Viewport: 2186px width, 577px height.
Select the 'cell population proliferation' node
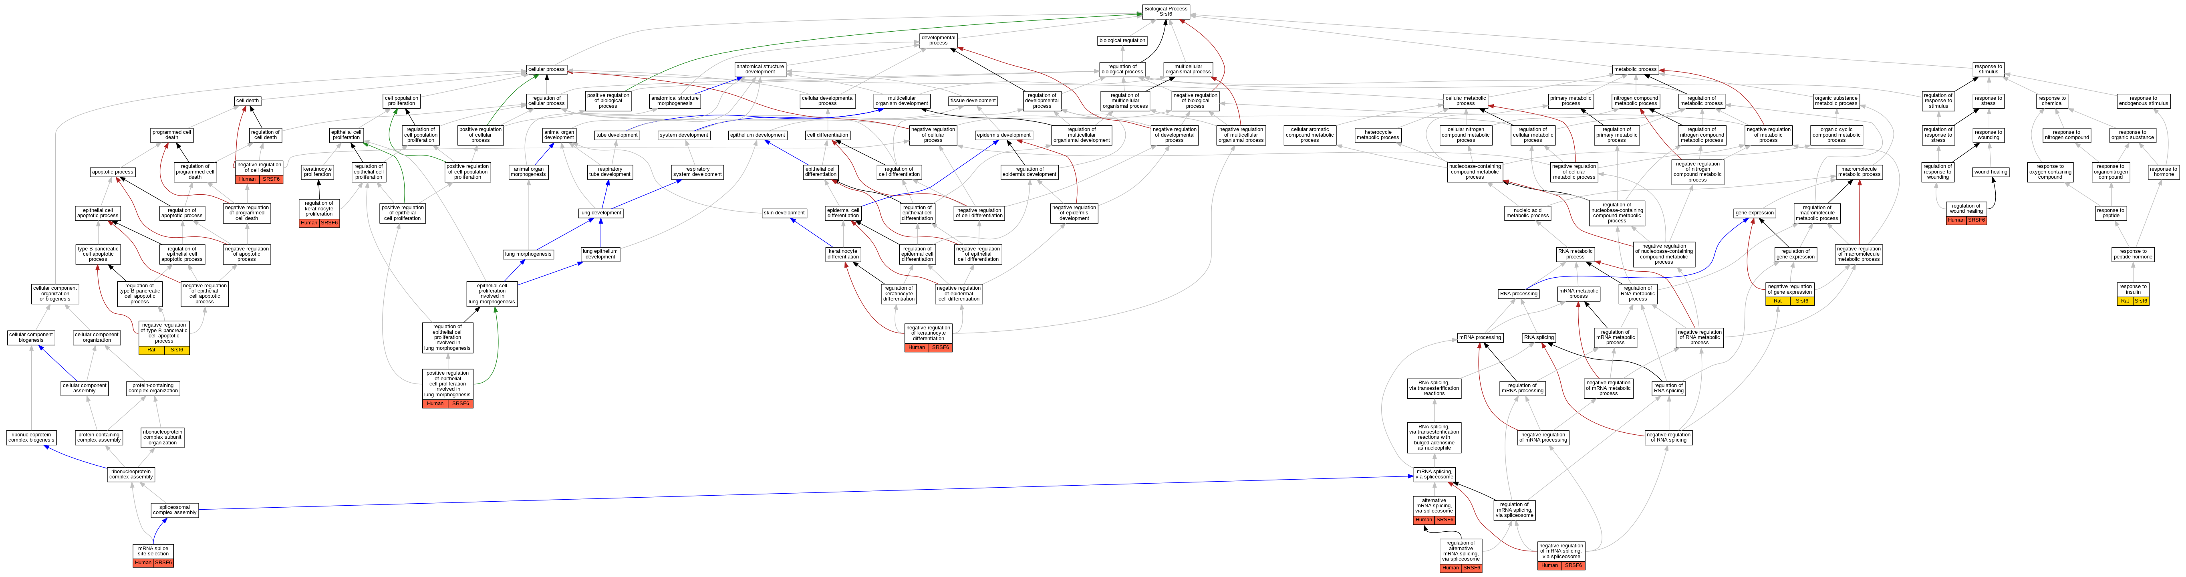click(x=401, y=100)
